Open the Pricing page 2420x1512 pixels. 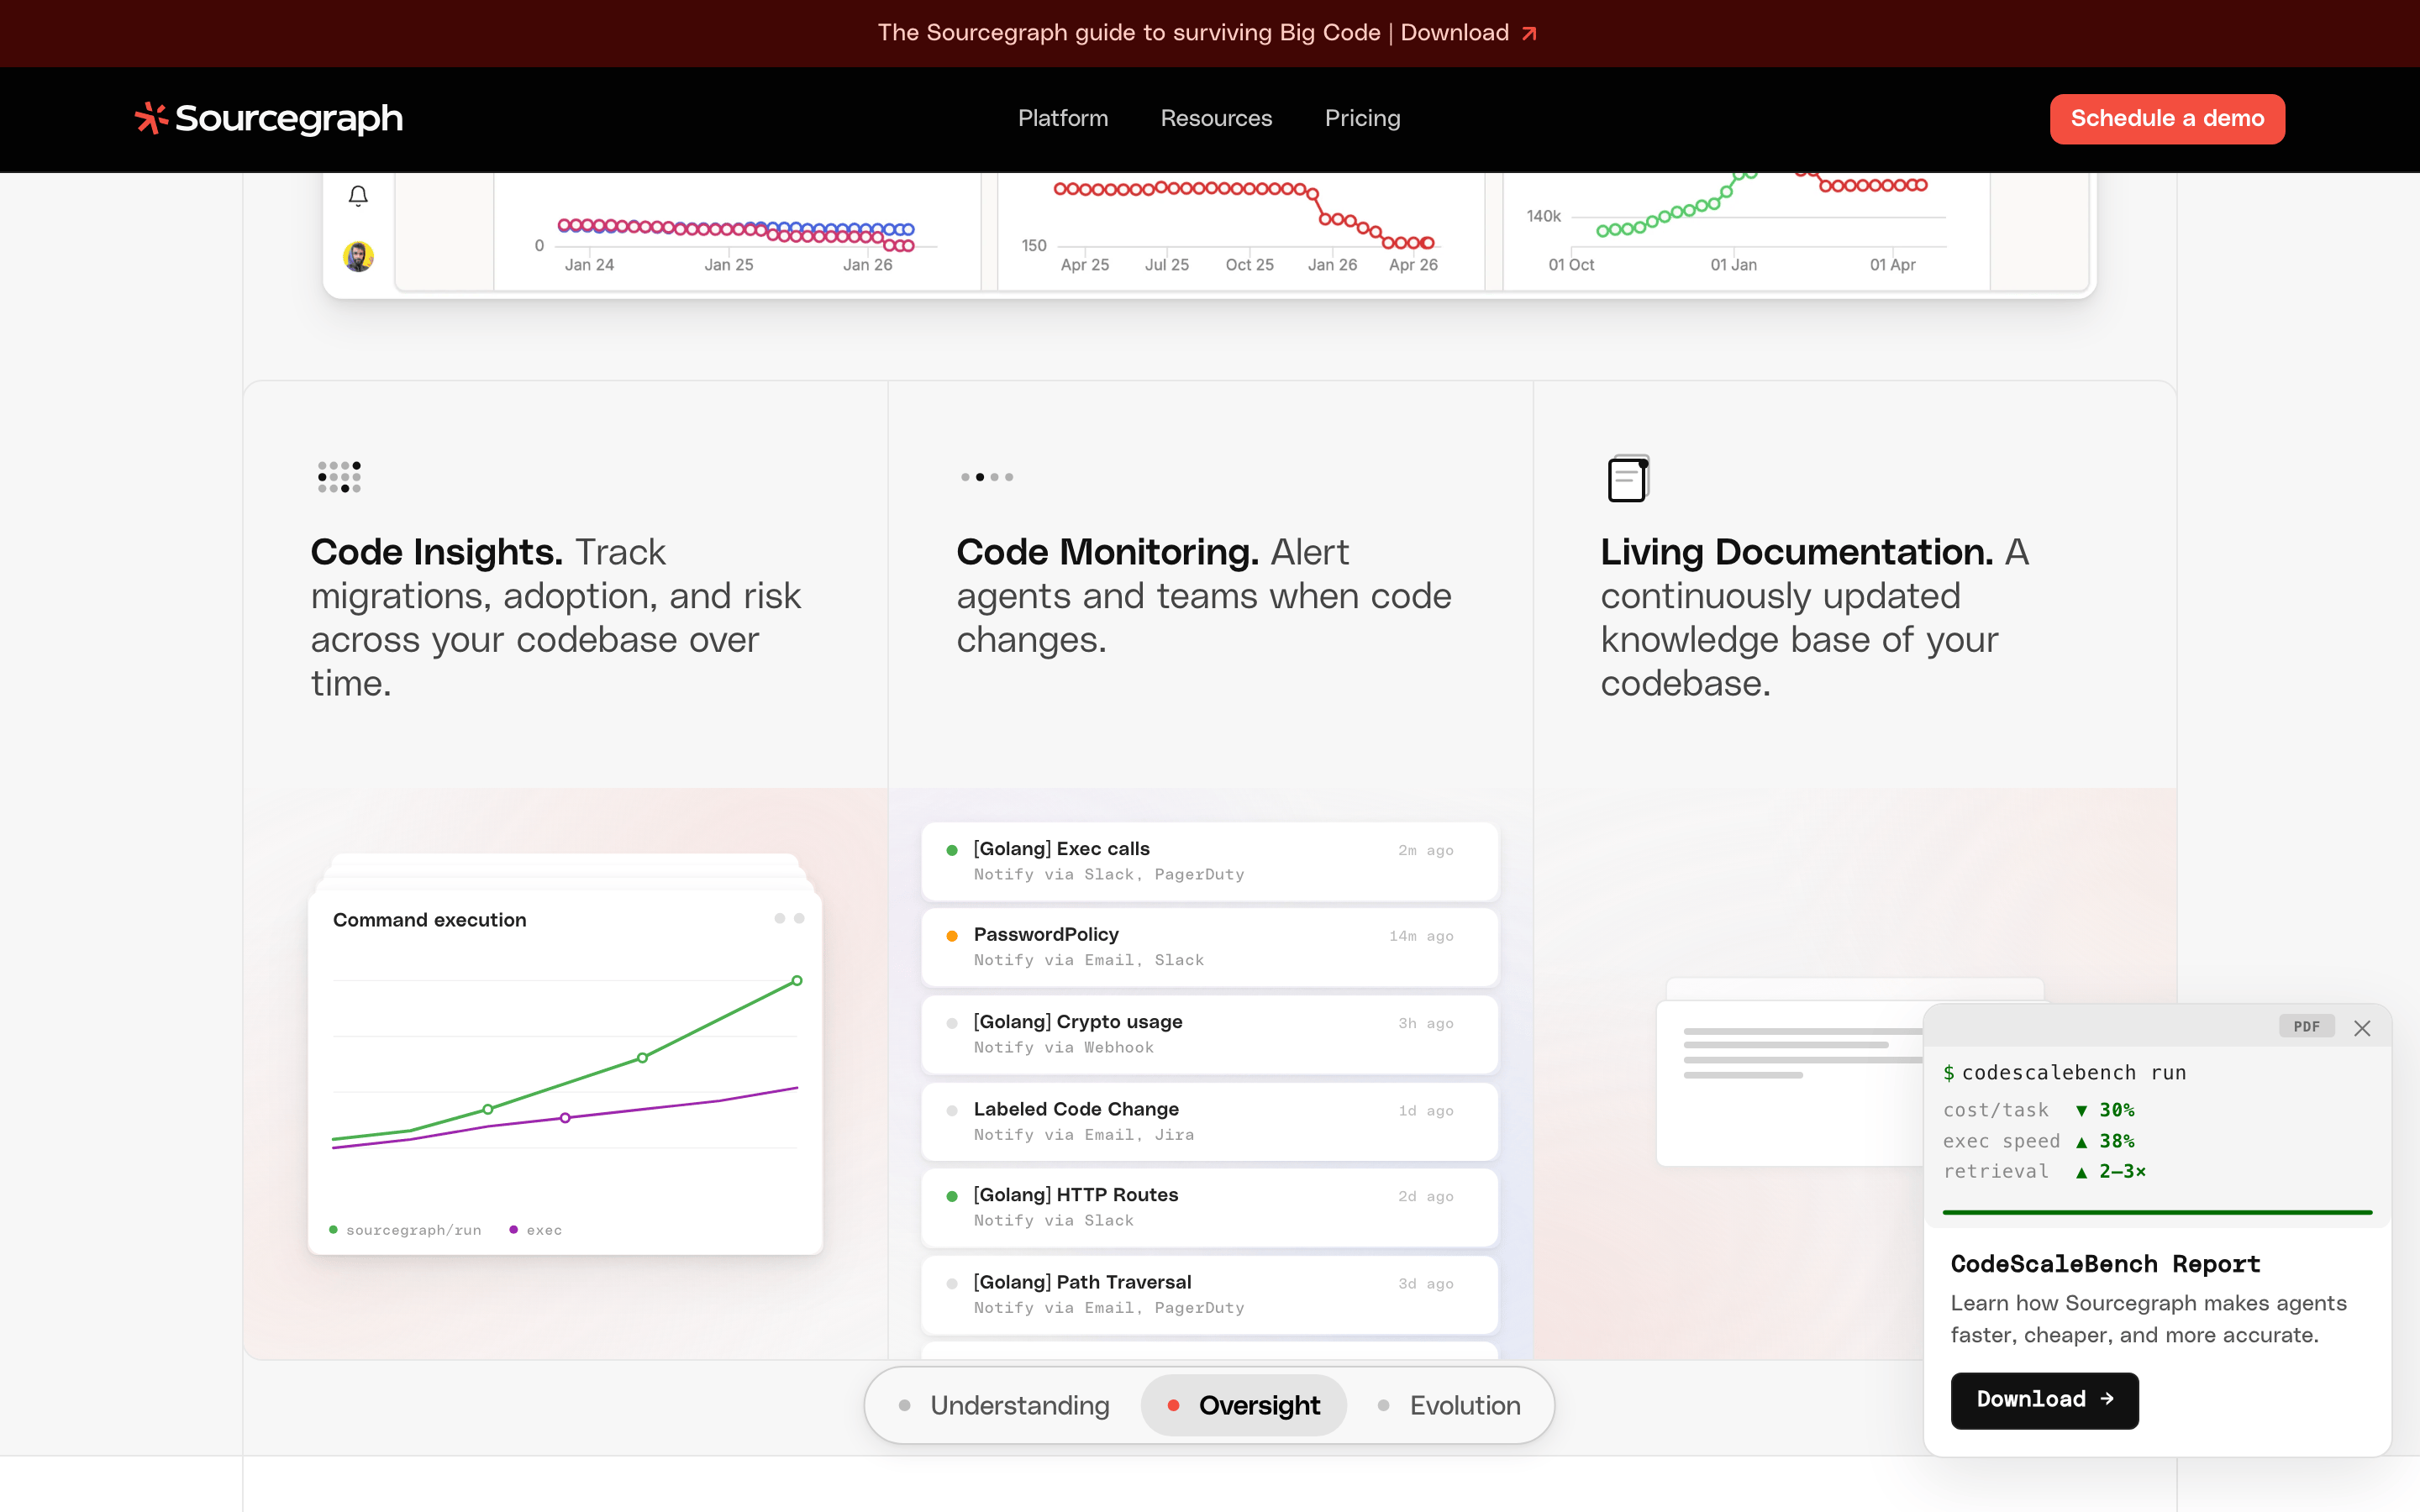[x=1362, y=118]
